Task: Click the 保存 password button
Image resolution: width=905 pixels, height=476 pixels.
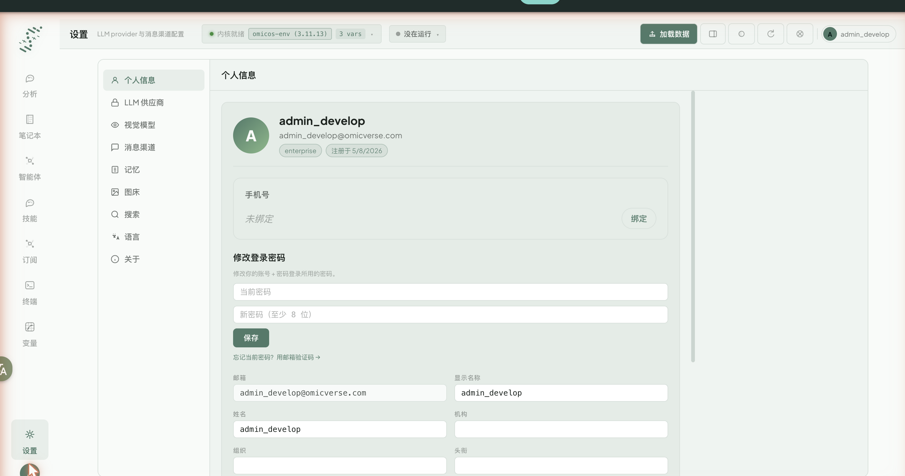Action: tap(251, 338)
